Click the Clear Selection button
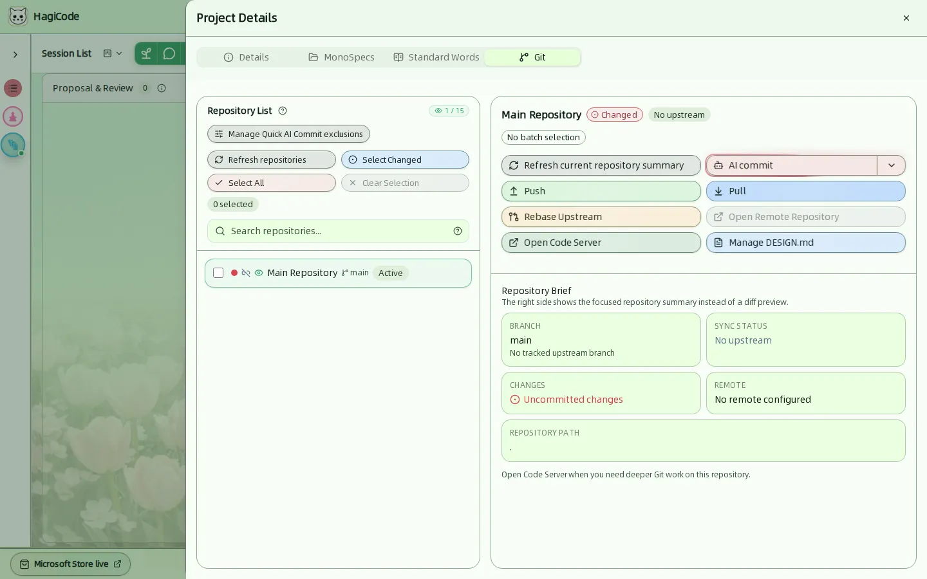The height and width of the screenshot is (579, 927). pos(405,183)
